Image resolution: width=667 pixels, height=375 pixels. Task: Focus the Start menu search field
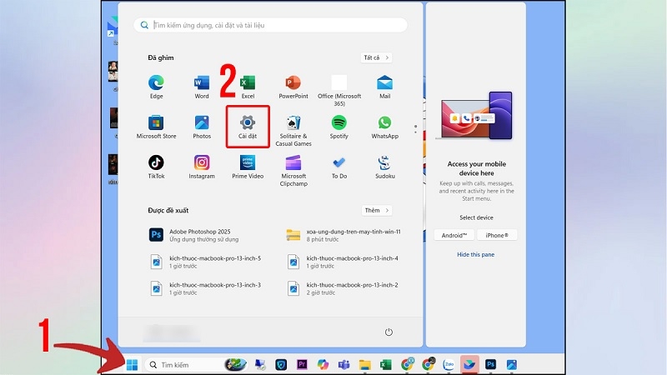[270, 25]
